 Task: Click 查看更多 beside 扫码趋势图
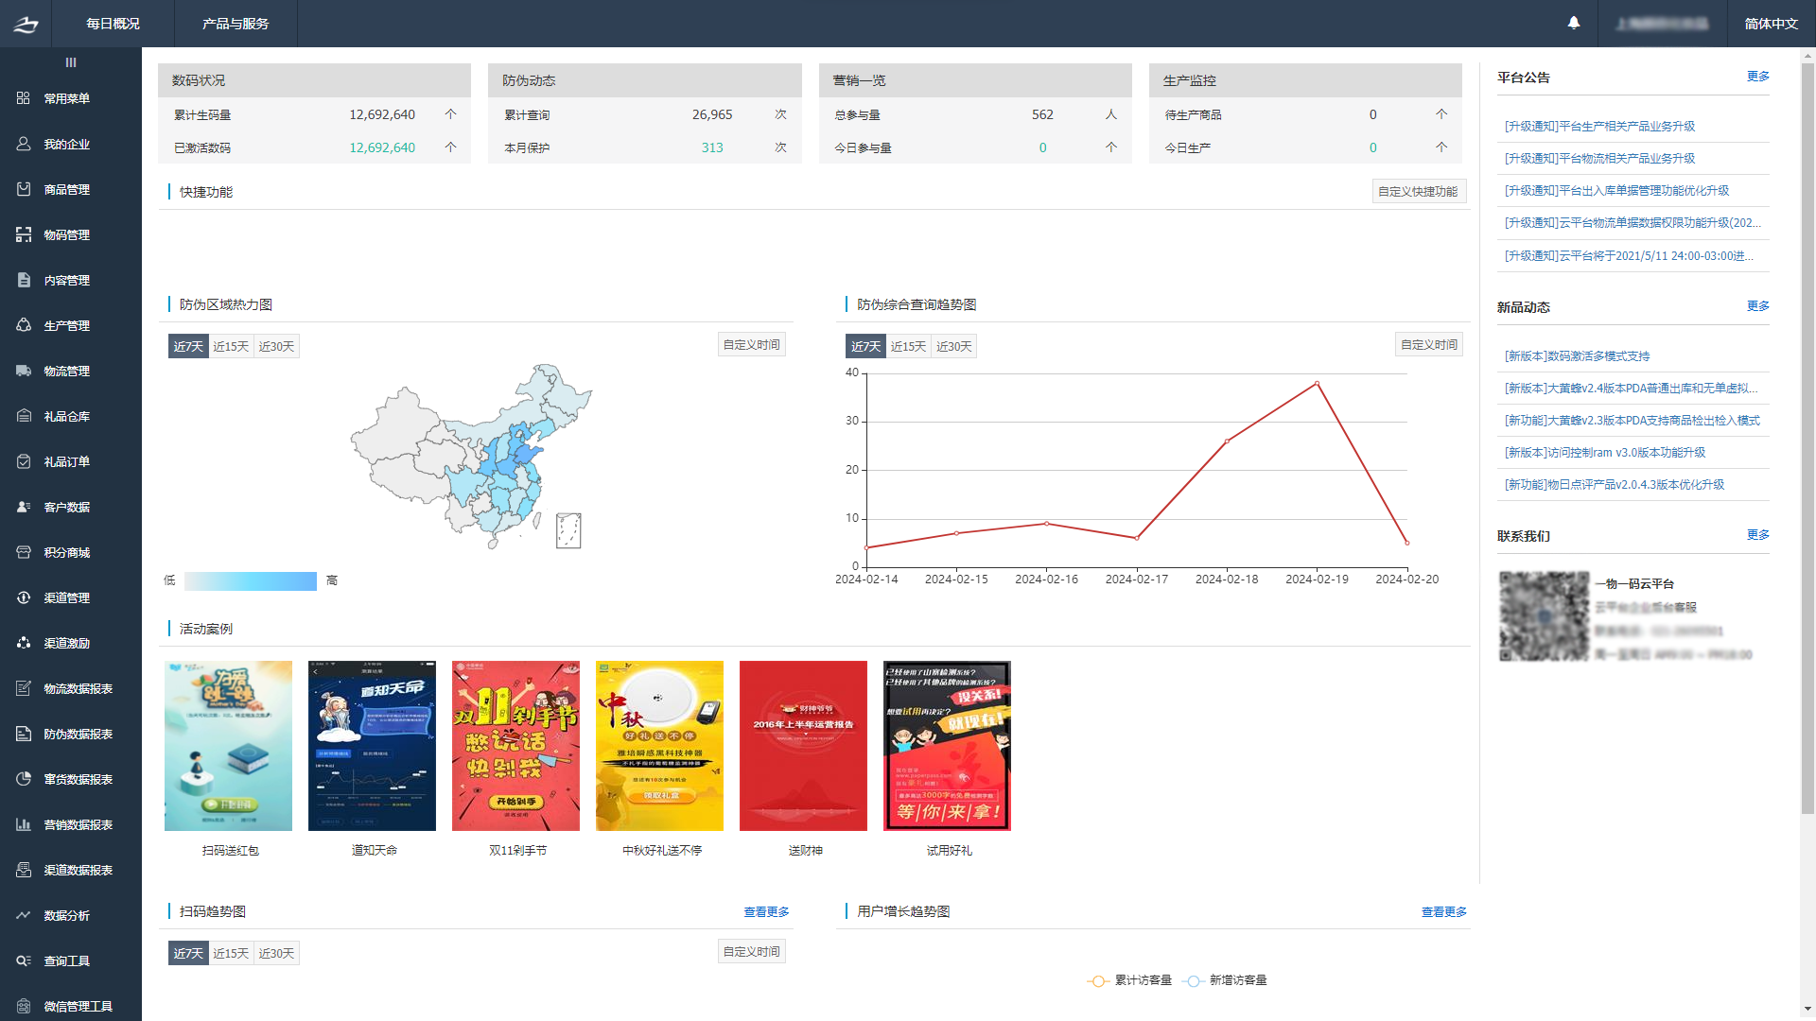pos(766,912)
